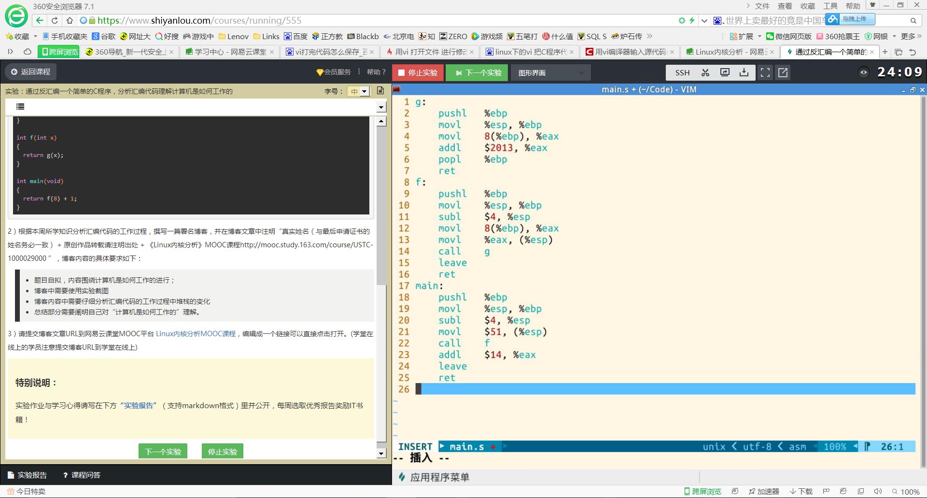Viewport: 927px width, 498px height.
Task: Open the 文件 menu
Action: click(x=762, y=6)
